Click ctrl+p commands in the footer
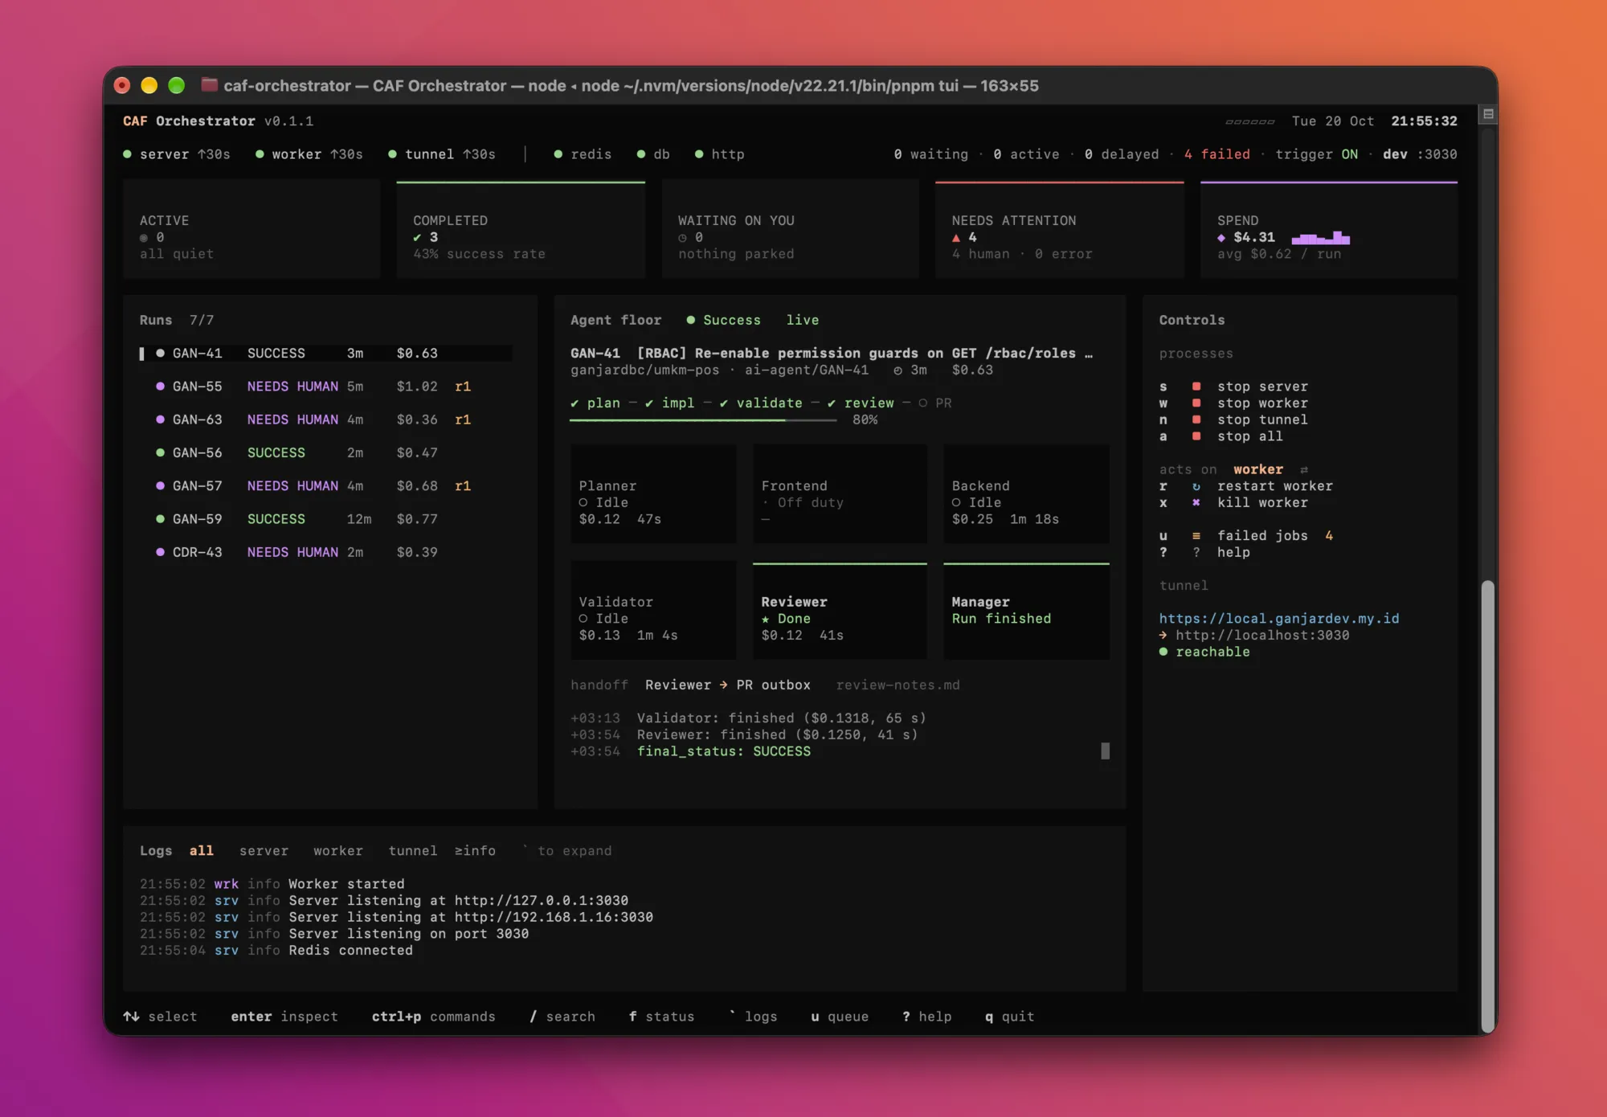 pyautogui.click(x=433, y=1017)
